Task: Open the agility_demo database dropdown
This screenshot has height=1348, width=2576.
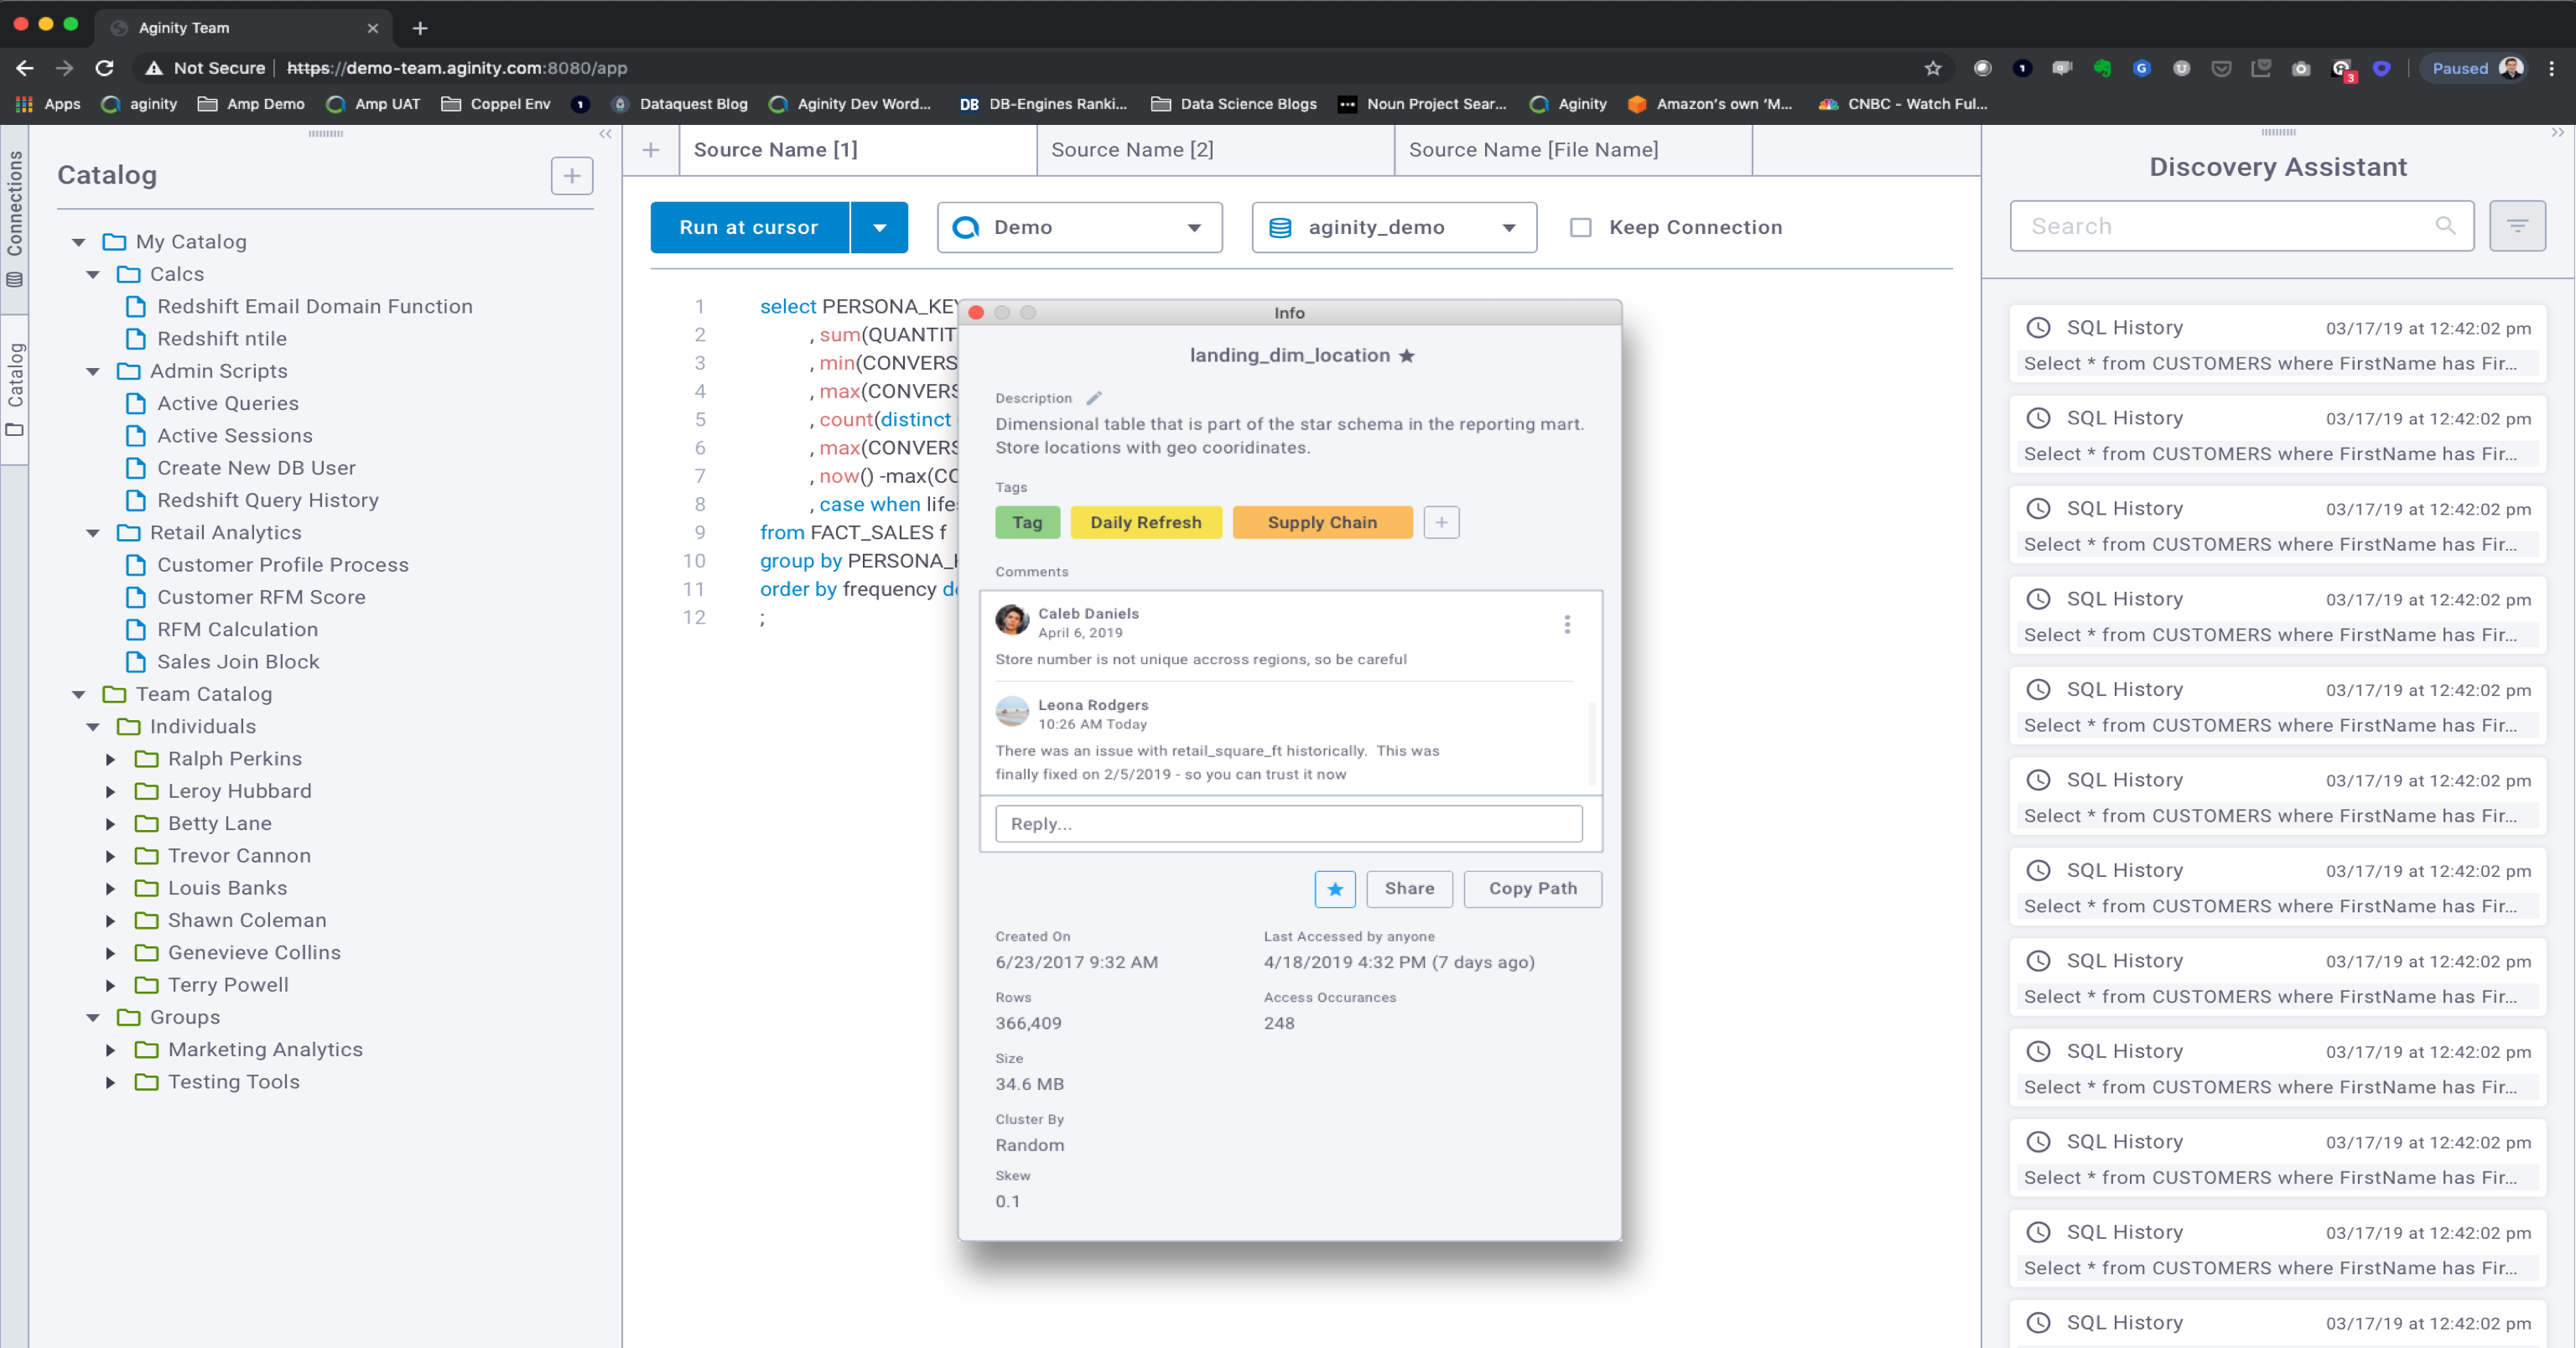Action: pos(1393,227)
